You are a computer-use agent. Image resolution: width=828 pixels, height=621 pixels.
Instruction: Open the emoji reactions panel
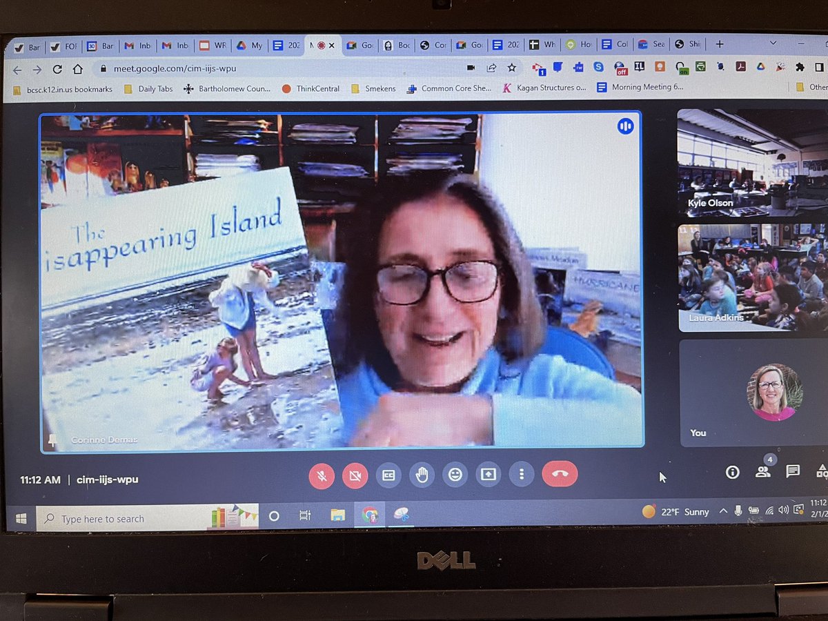(455, 474)
